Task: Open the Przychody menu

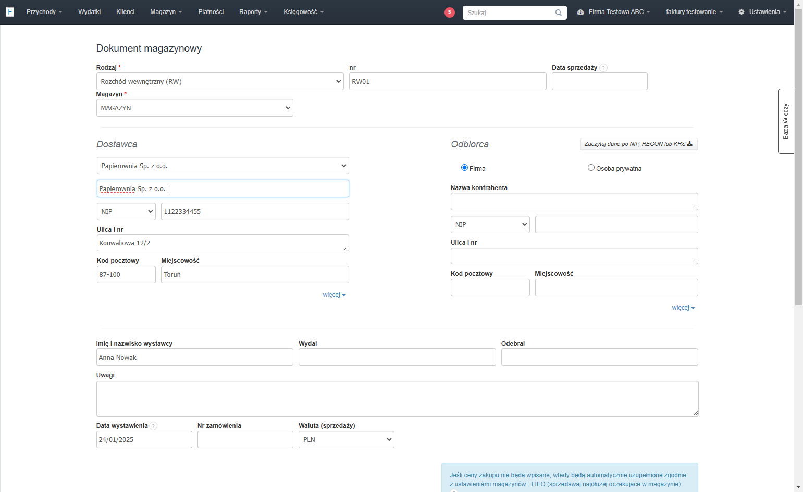Action: tap(44, 12)
